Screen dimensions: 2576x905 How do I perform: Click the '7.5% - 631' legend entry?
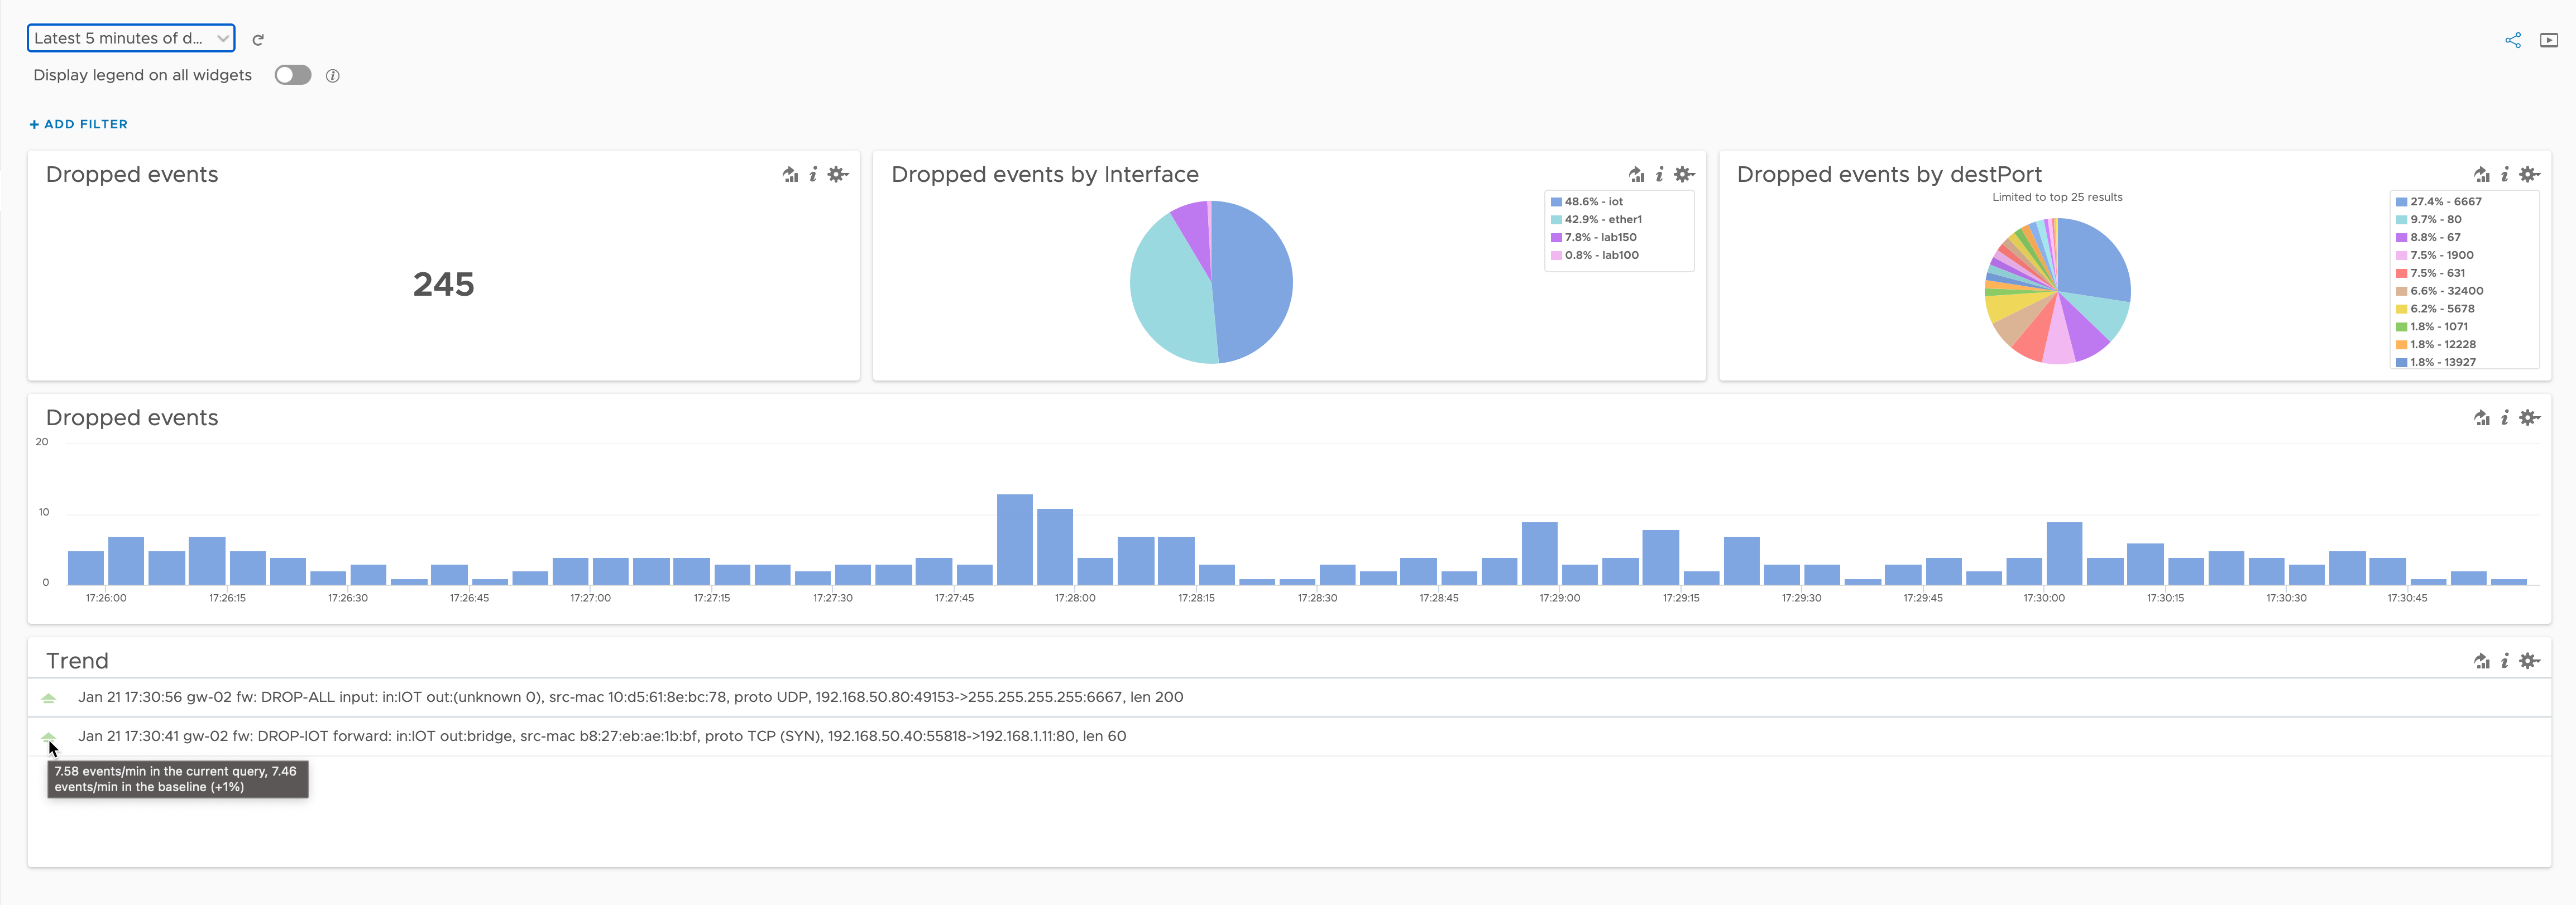point(2431,273)
